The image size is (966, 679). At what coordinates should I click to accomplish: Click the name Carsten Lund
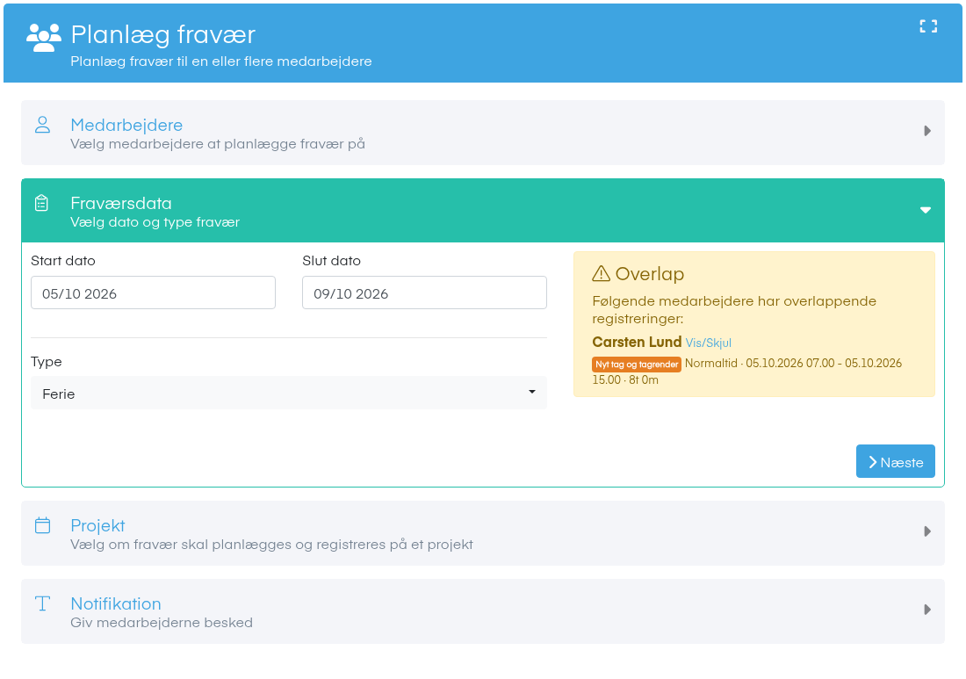click(x=637, y=343)
